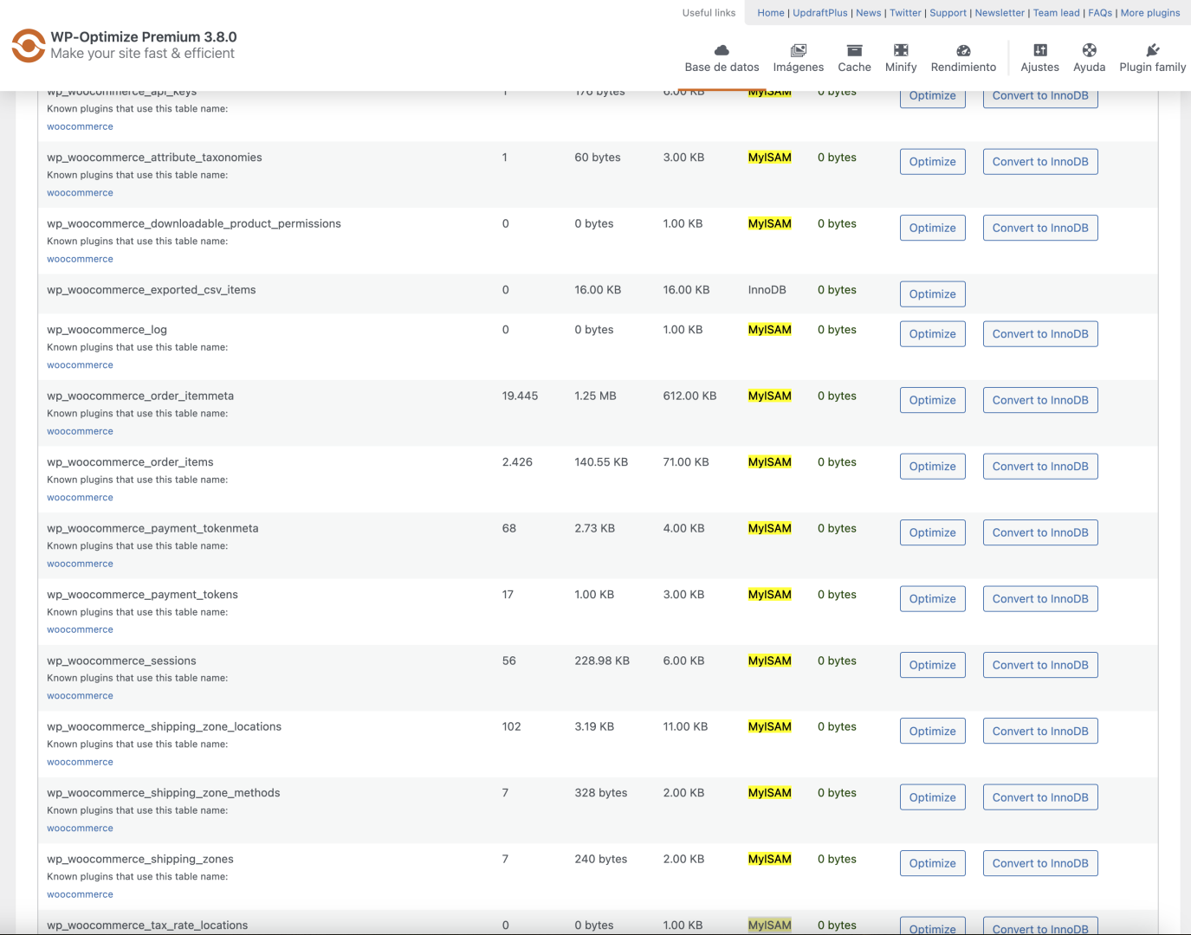1191x935 pixels.
Task: Optimize the wp_woocommerce_log table
Action: coord(933,334)
